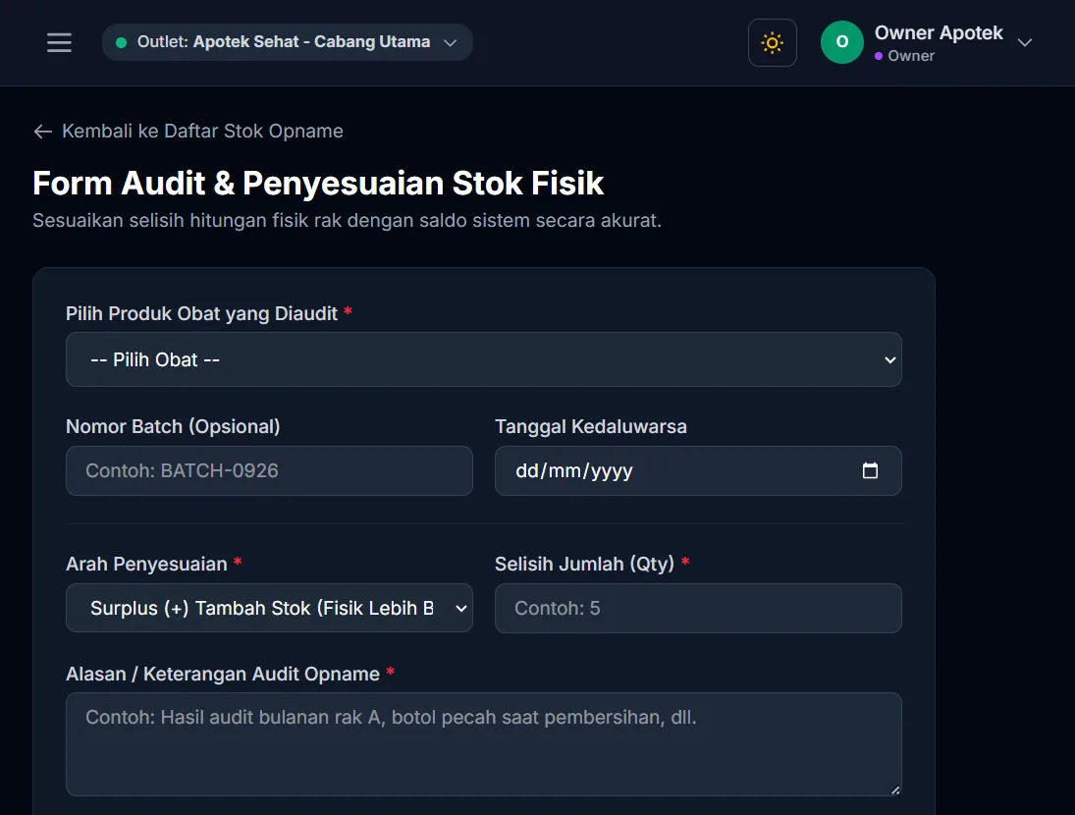The image size is (1075, 815).
Task: Click the green outlet status dot
Action: pos(122,42)
